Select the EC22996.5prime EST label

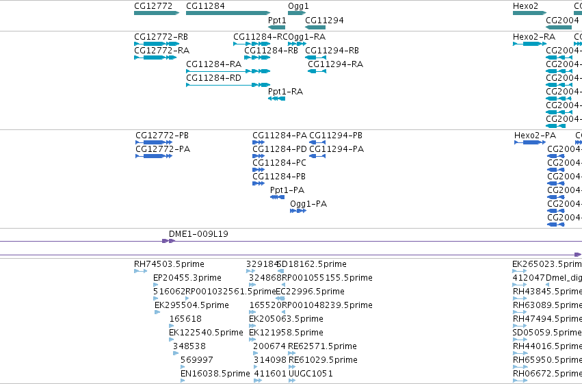tap(310, 292)
